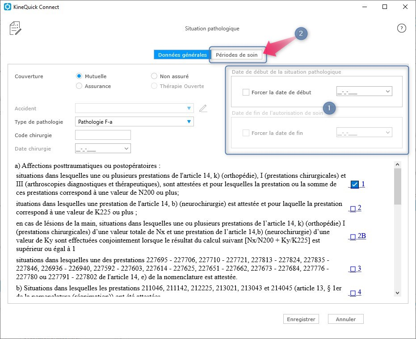This screenshot has height=339, width=416.
Task: Select the Assurance radio button
Action: (x=79, y=86)
